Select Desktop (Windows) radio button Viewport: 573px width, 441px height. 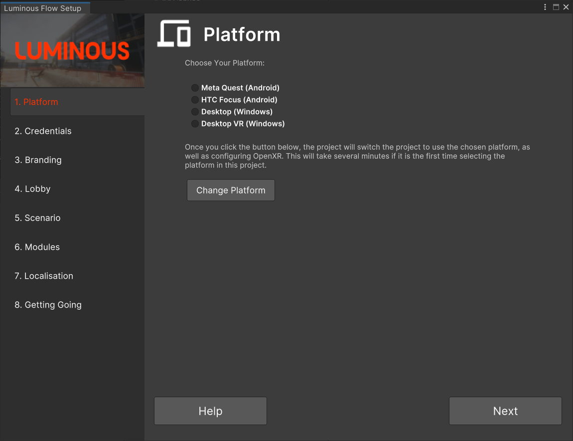coord(195,112)
